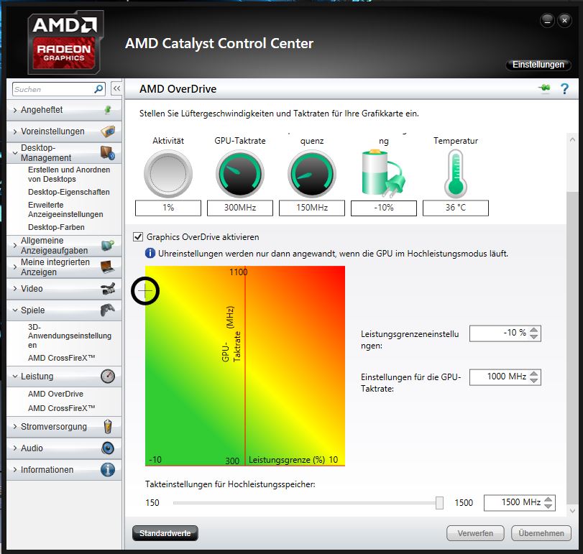The width and height of the screenshot is (583, 554).
Task: Click the search magnifier icon
Action: point(98,89)
